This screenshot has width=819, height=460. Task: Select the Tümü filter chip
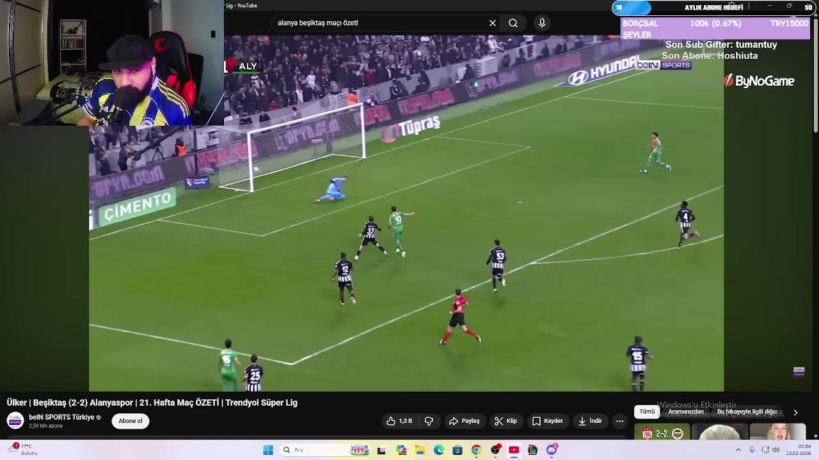point(648,412)
